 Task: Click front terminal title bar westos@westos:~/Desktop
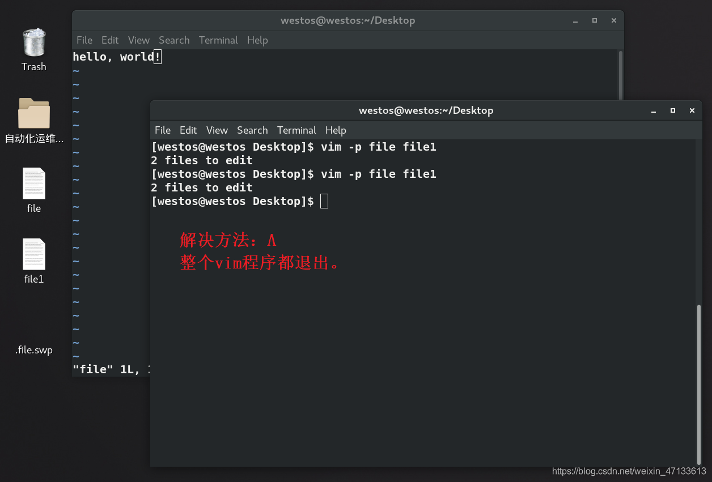[x=426, y=110]
